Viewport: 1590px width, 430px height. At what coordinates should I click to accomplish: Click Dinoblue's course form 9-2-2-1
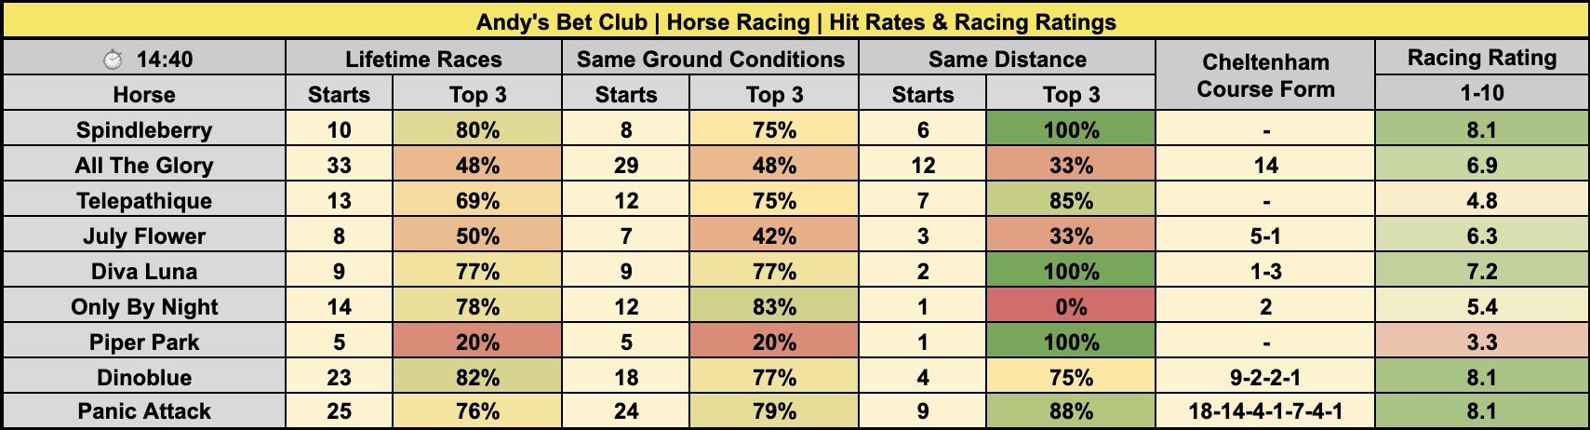pos(1265,378)
